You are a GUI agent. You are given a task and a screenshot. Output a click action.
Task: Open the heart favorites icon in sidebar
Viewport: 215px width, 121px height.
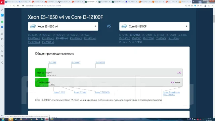2,46
